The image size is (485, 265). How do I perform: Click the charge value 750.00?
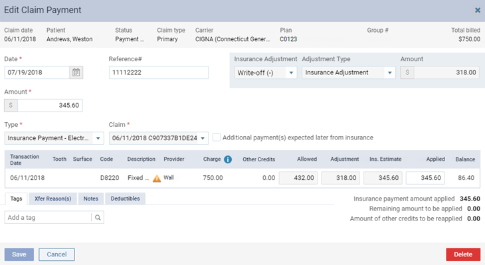tap(213, 178)
